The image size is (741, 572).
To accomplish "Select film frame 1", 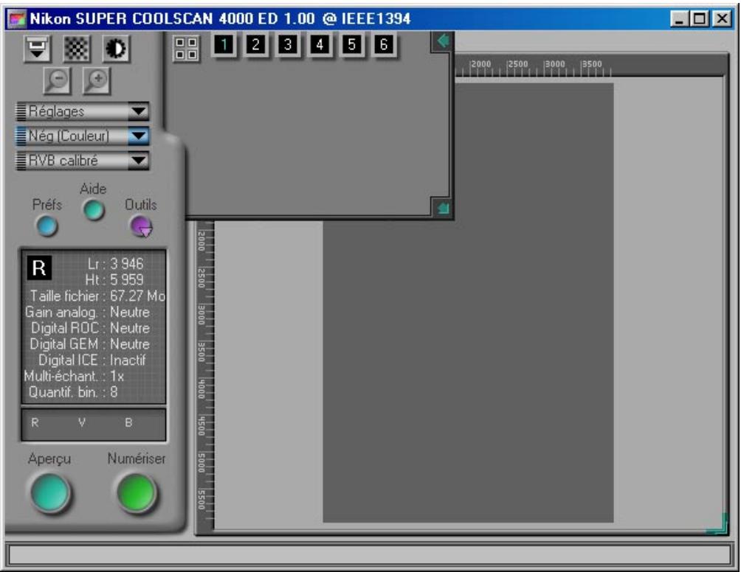I will coord(224,45).
